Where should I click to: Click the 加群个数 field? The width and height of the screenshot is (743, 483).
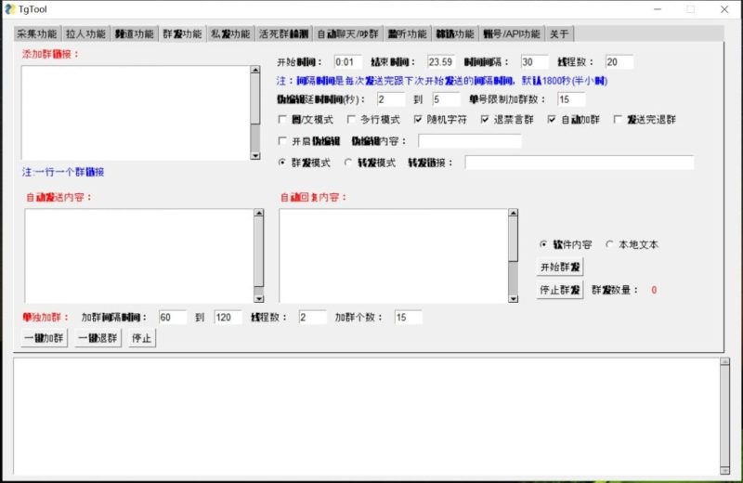pos(409,318)
